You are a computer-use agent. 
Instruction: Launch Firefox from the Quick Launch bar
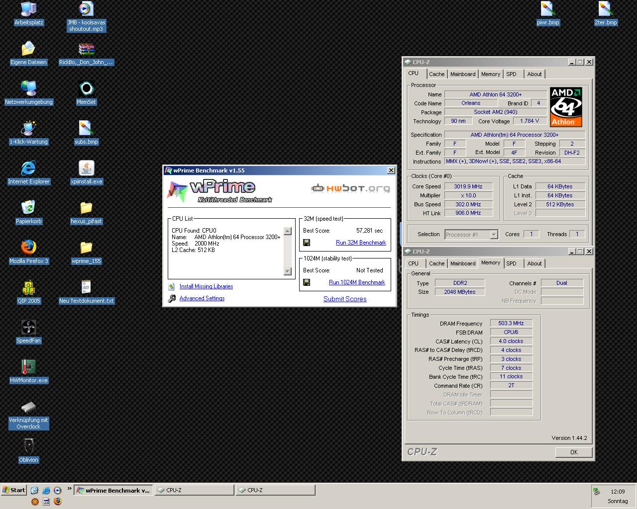(57, 501)
